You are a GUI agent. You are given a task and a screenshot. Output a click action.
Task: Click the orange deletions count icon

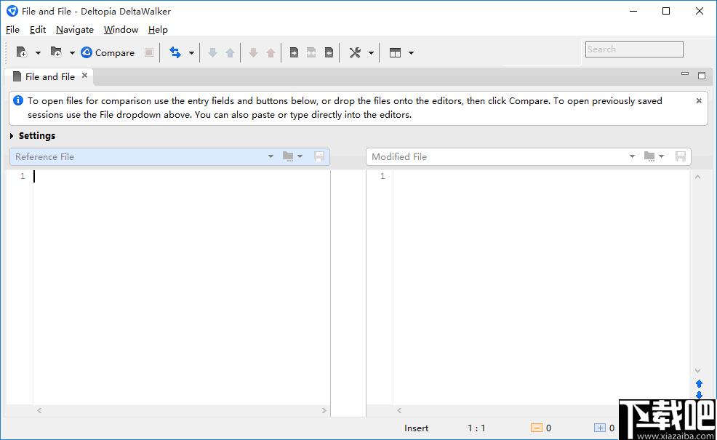click(537, 428)
